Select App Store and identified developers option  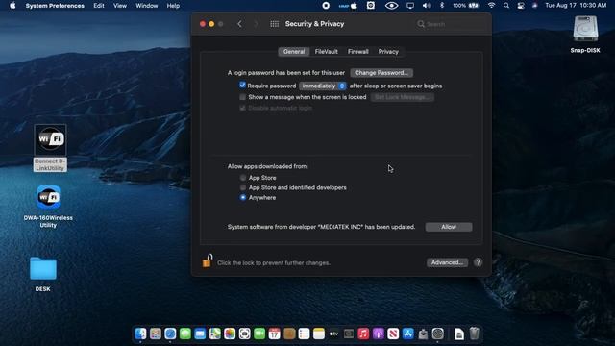243,187
